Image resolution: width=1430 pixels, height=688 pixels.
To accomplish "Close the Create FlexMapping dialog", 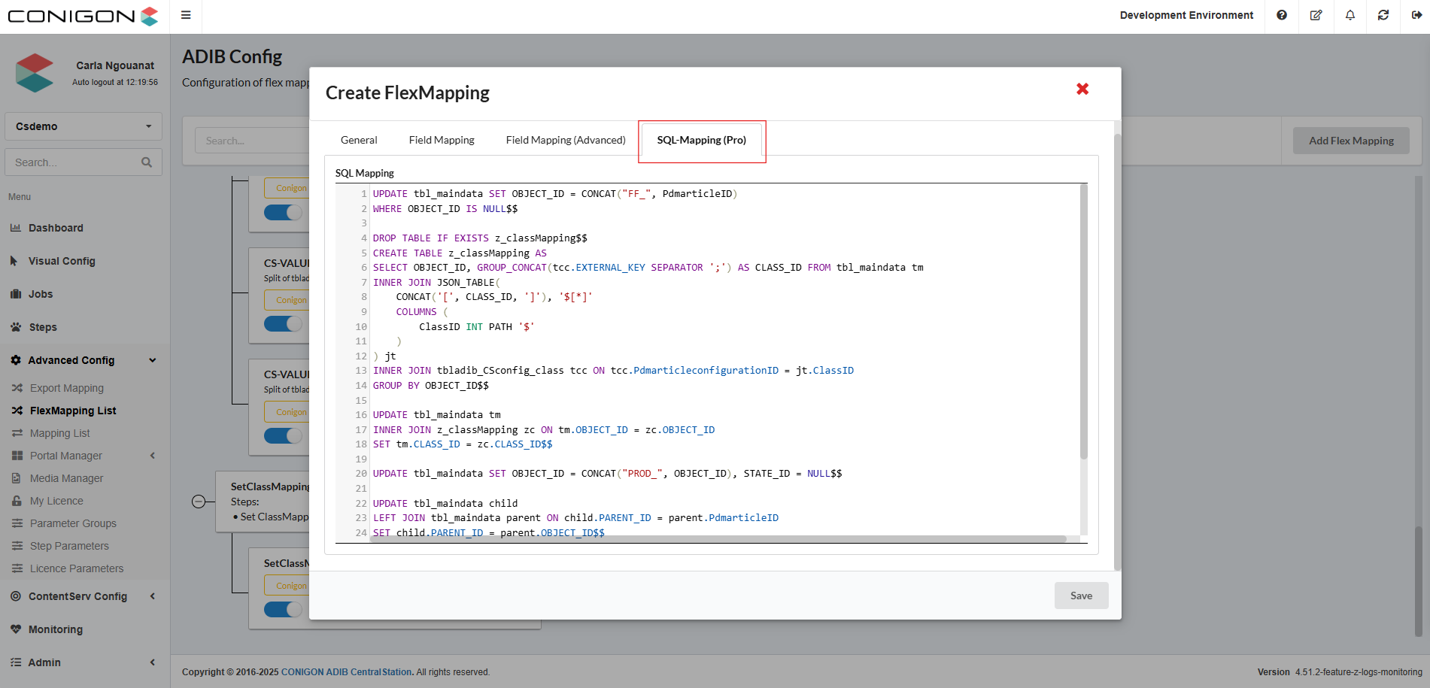I will click(x=1082, y=89).
